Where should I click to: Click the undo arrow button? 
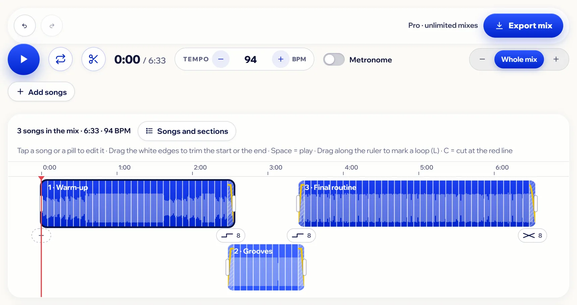tap(25, 25)
